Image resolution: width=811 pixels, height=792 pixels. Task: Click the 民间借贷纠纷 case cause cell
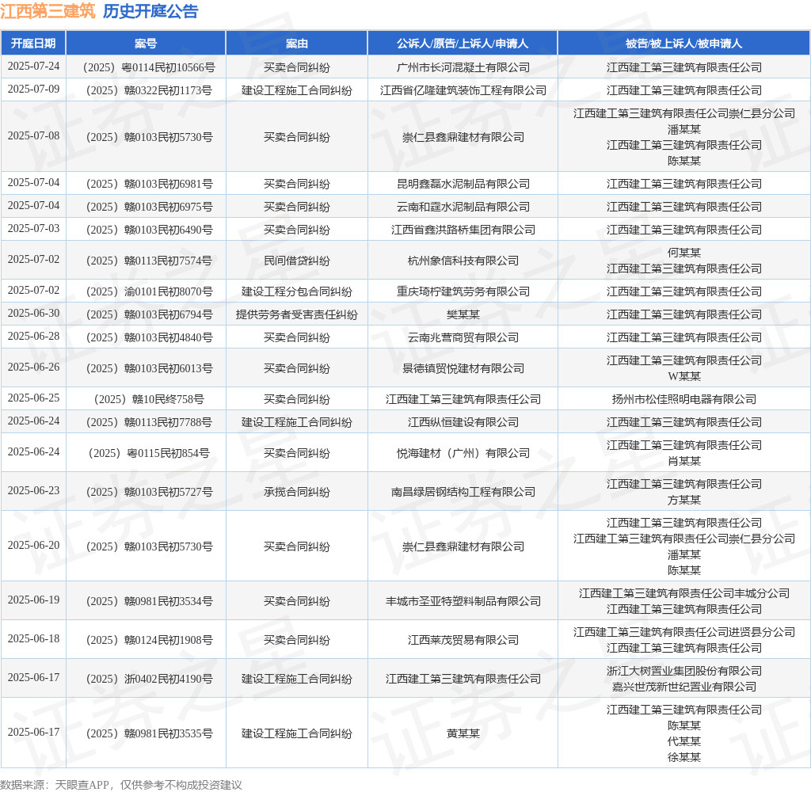pos(296,261)
